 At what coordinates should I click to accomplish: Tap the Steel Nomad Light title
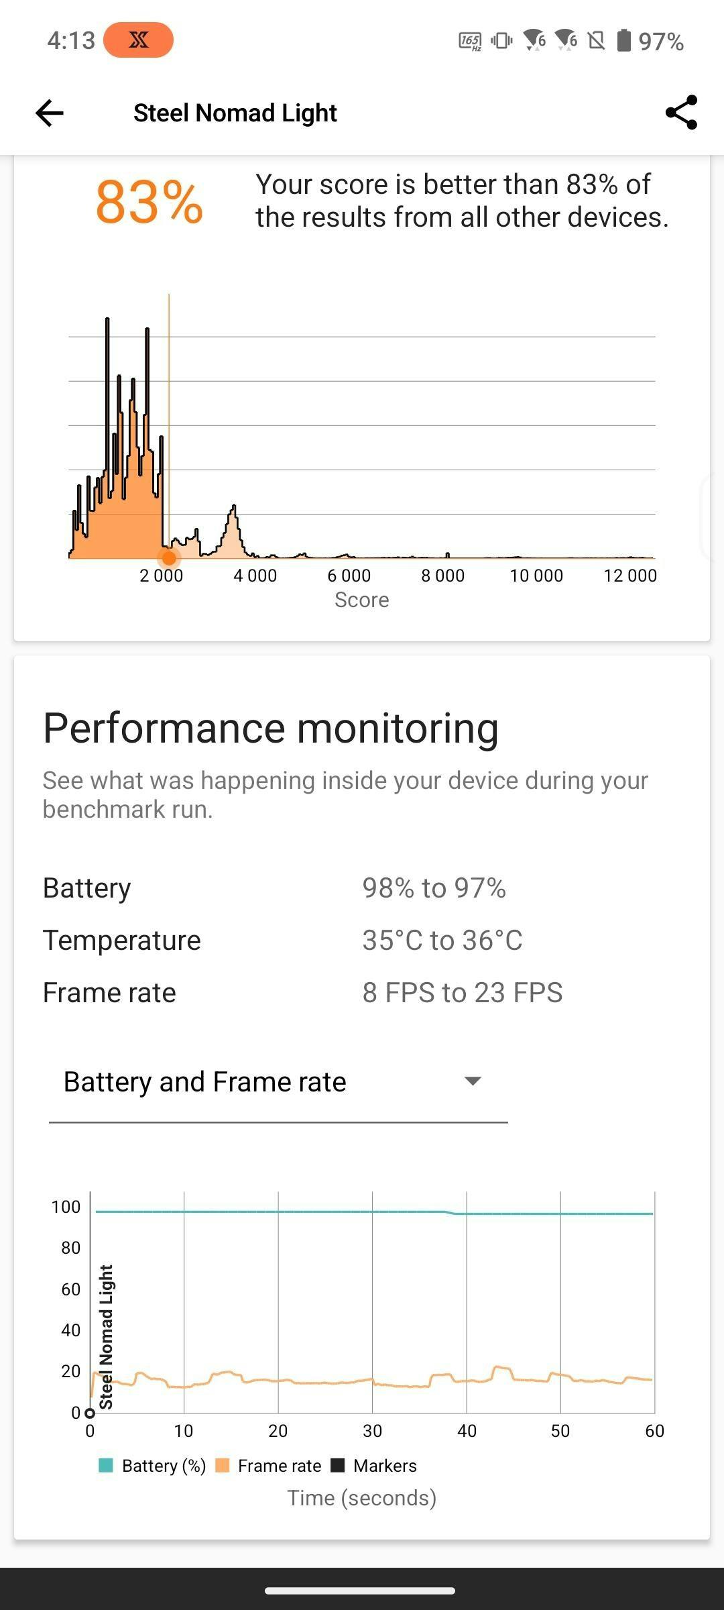[235, 113]
